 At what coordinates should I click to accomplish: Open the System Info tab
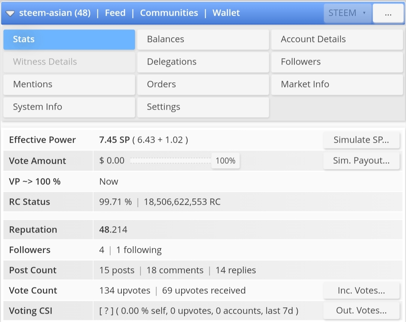tap(69, 107)
